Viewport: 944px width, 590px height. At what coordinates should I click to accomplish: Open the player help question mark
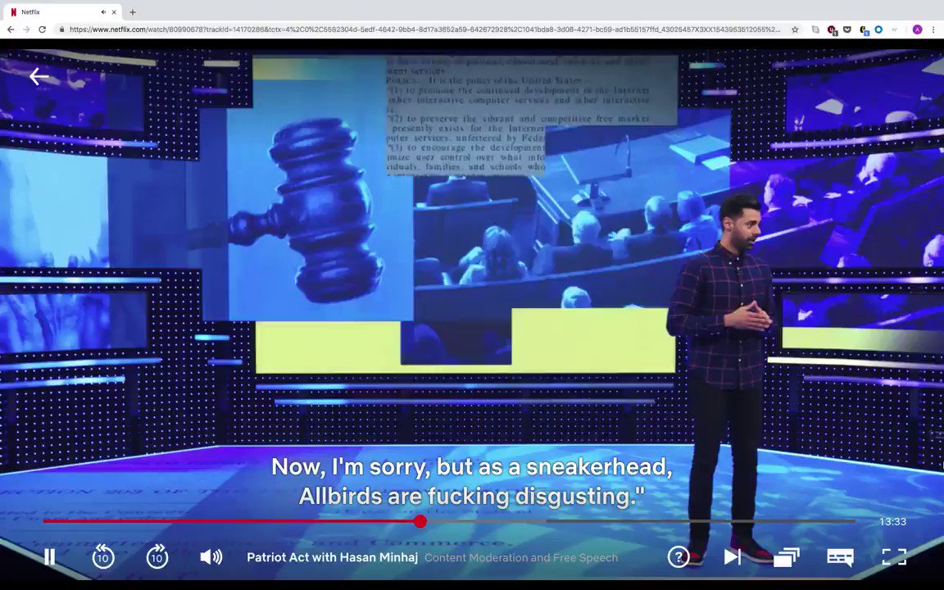click(x=678, y=557)
